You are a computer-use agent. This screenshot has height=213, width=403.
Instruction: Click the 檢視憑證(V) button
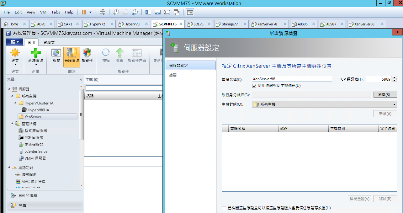coord(359,199)
